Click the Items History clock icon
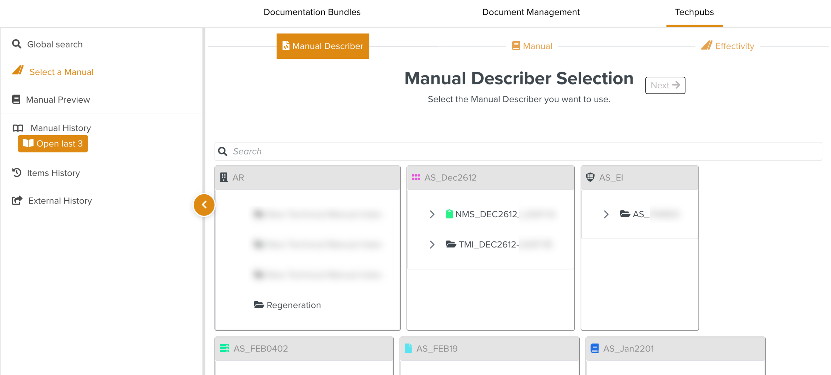The height and width of the screenshot is (375, 831). (x=17, y=173)
